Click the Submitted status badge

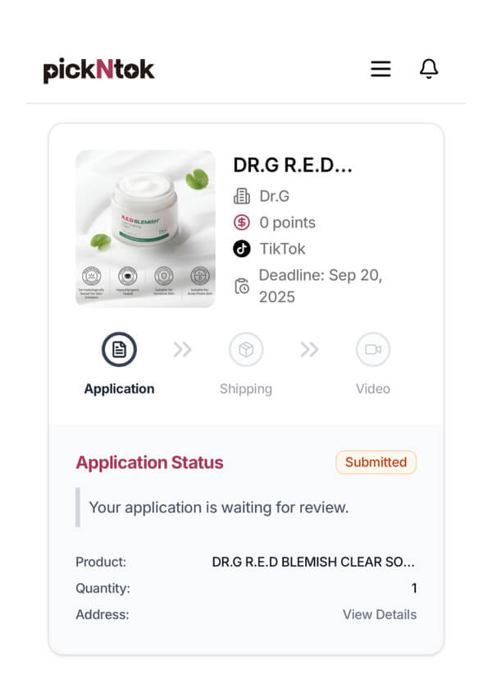(x=376, y=462)
